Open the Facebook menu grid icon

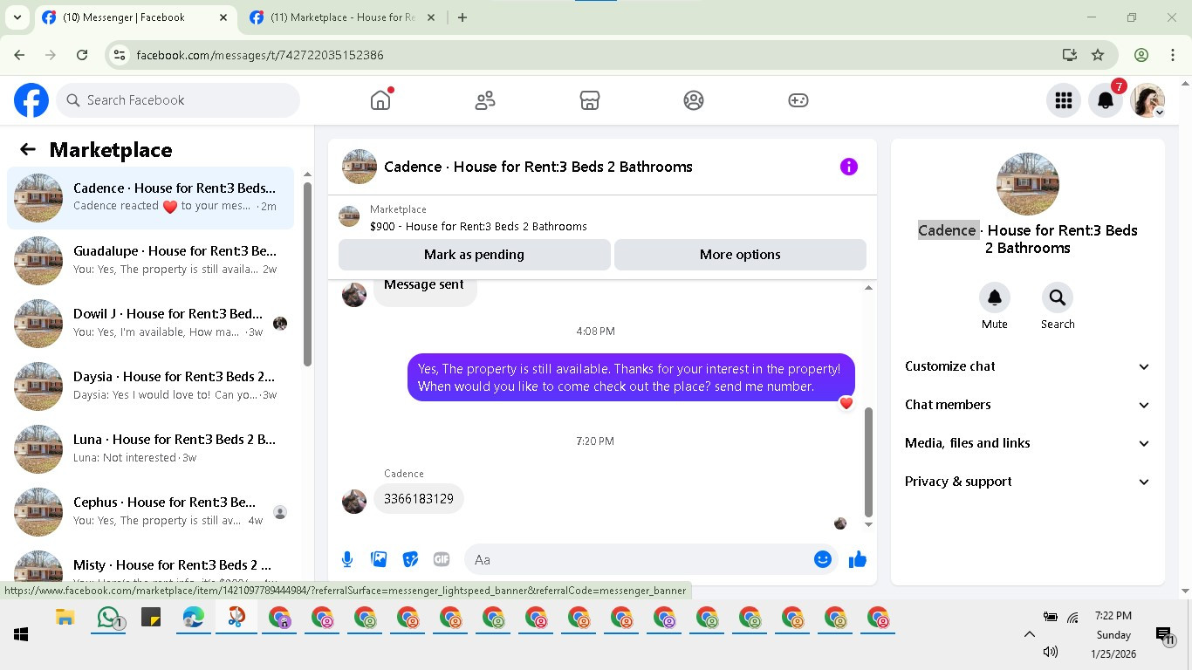[x=1063, y=100]
